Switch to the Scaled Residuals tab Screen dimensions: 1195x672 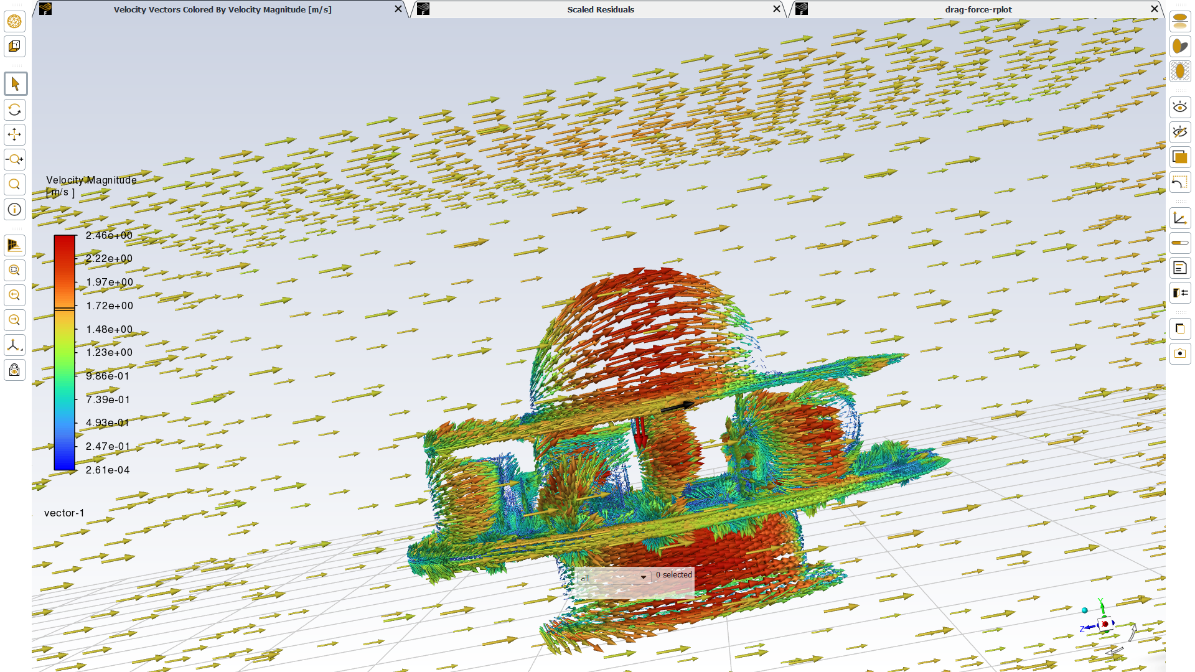tap(600, 9)
